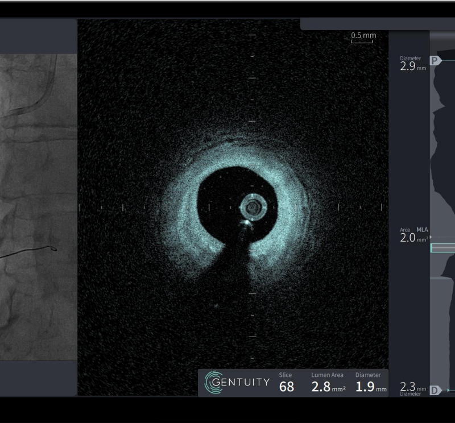Click the distal D reference marker
Viewport: 455px width, 423px height.
click(435, 390)
